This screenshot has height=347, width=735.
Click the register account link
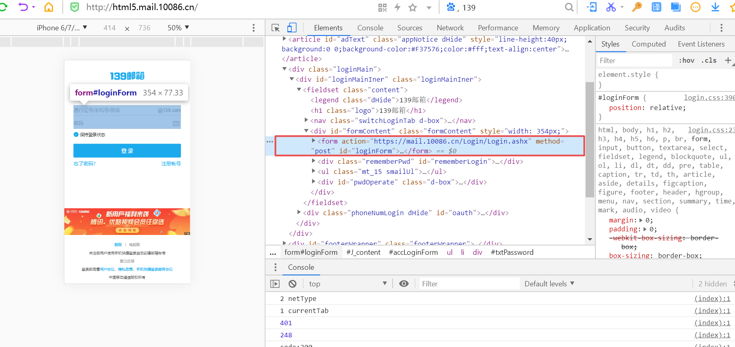(x=171, y=164)
